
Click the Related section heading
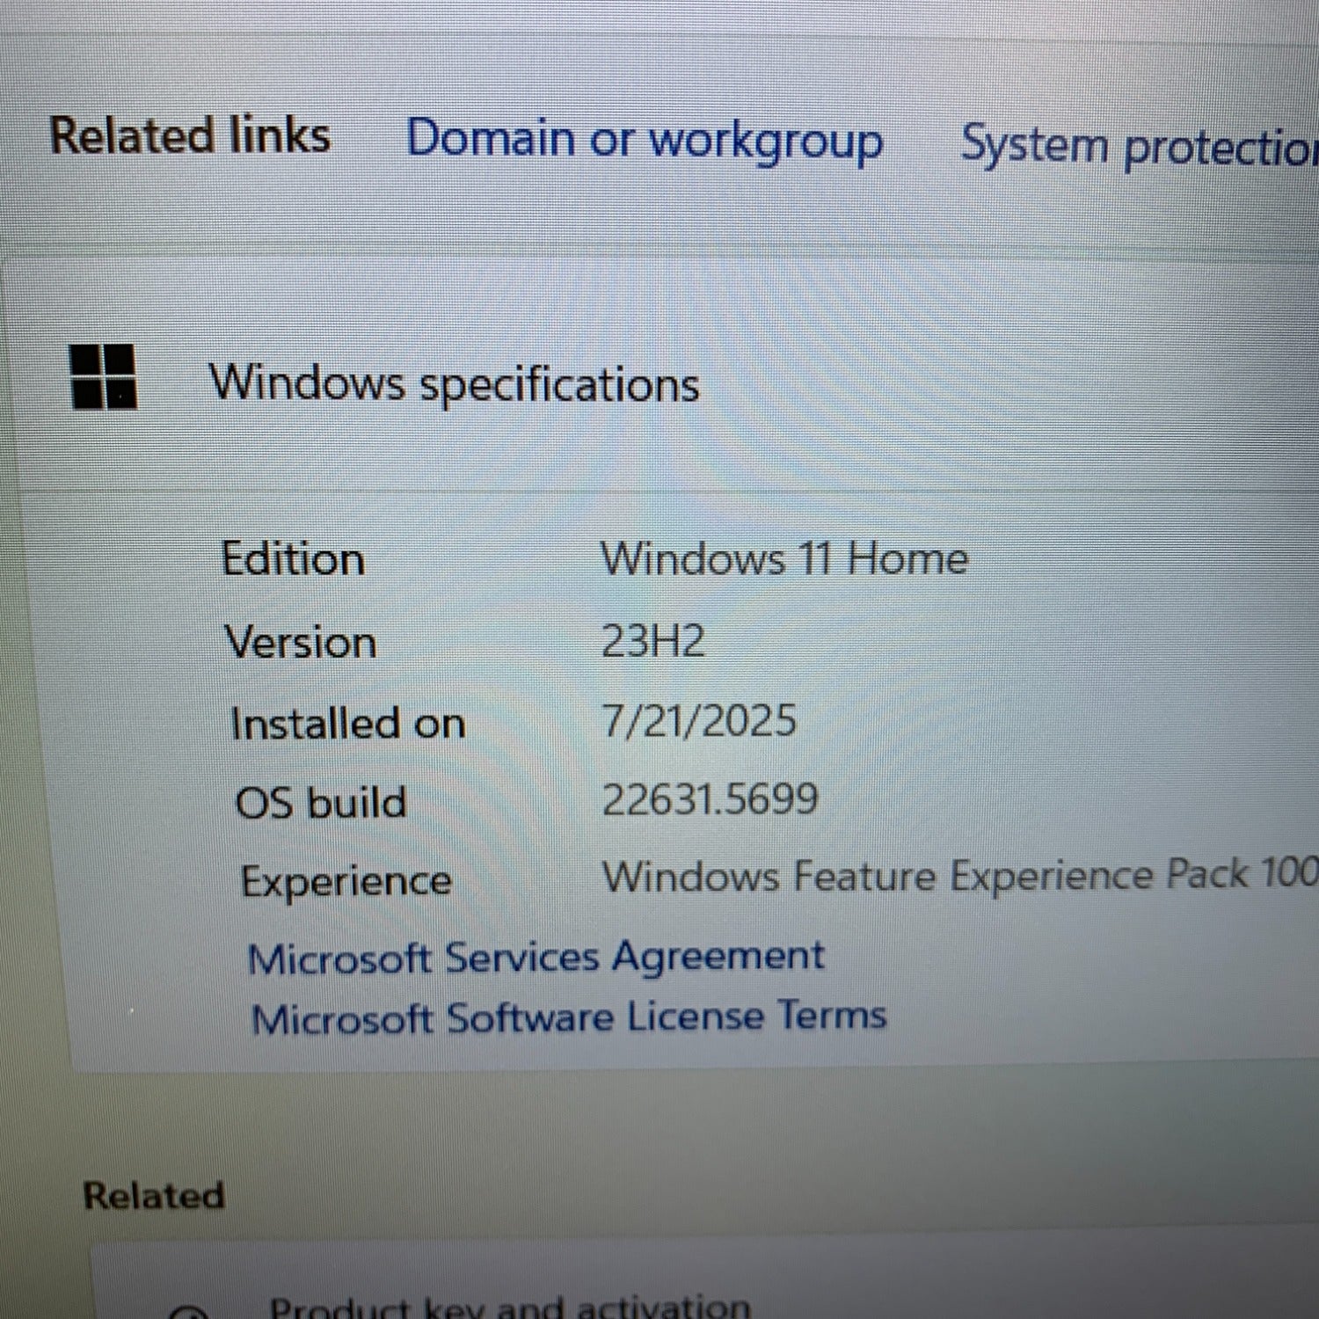154,1196
